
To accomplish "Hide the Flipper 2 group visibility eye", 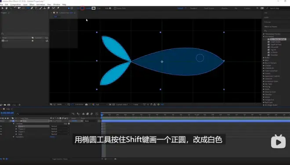I will click(1, 129).
